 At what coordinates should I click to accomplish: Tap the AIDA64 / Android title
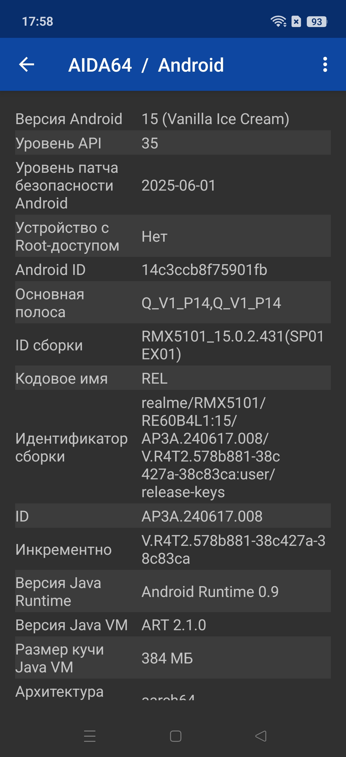146,65
